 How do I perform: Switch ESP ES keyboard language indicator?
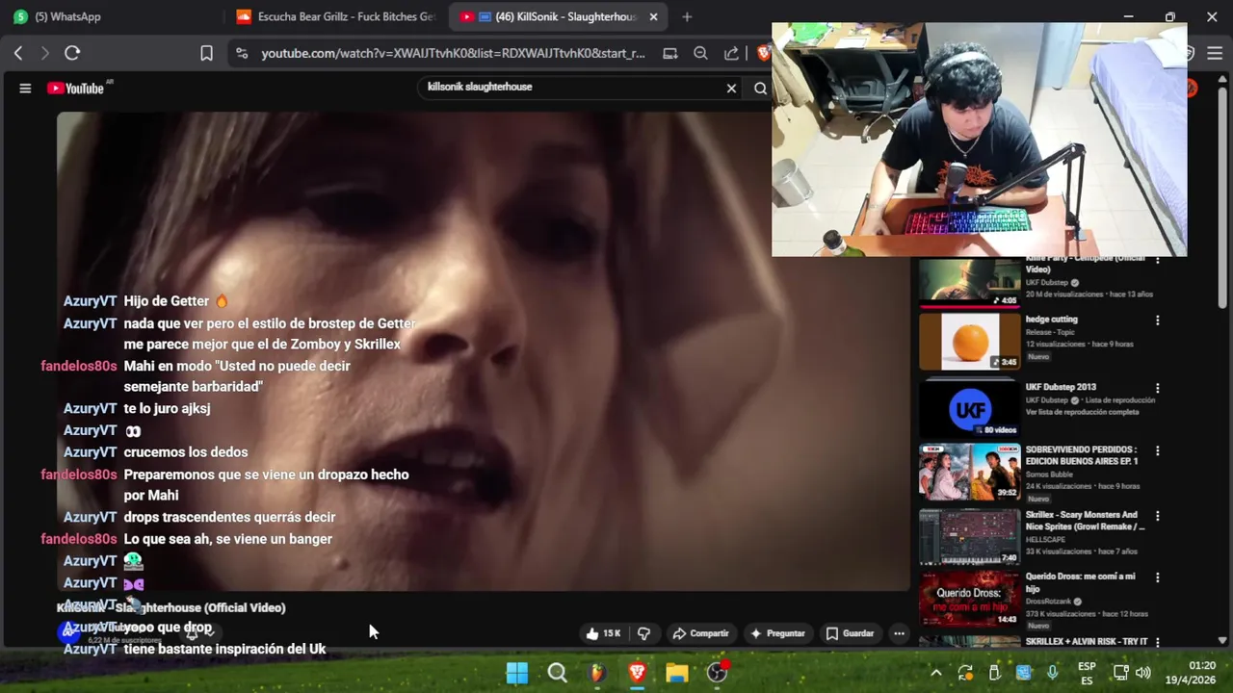pyautogui.click(x=1087, y=673)
